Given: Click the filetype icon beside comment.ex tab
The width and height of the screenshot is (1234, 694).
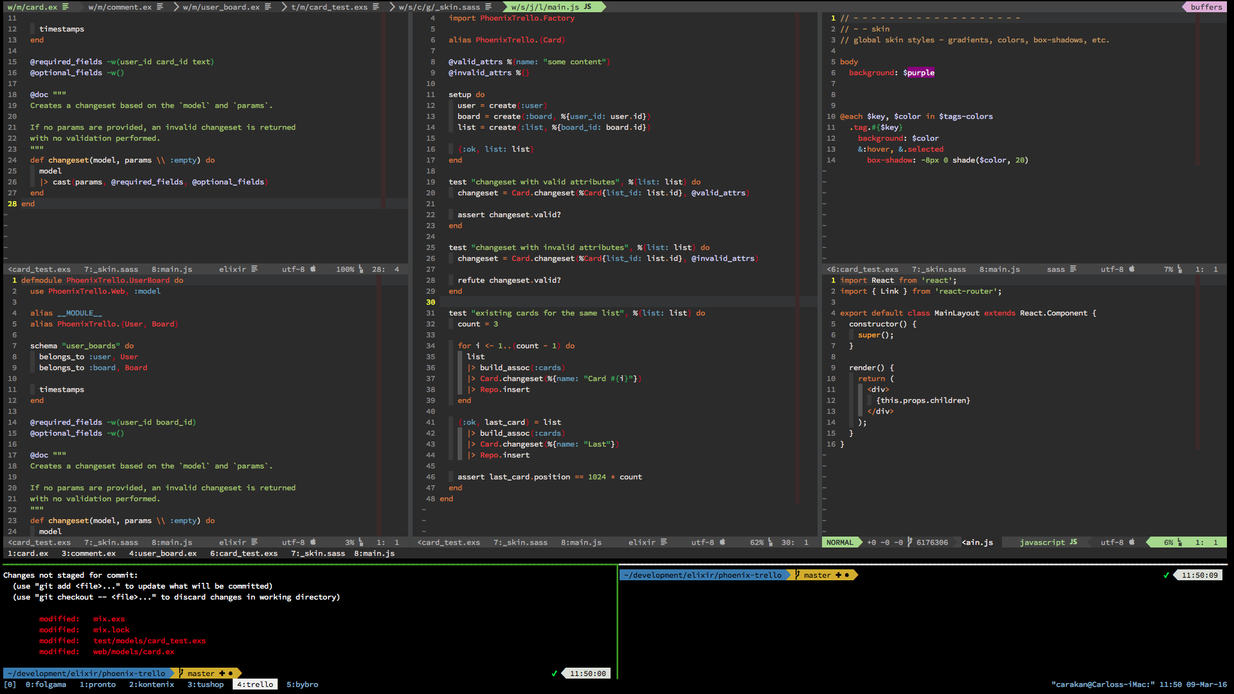Looking at the screenshot, I should [160, 7].
